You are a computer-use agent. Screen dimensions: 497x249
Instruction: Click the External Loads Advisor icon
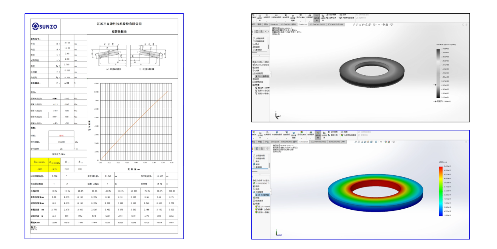pos(276,17)
